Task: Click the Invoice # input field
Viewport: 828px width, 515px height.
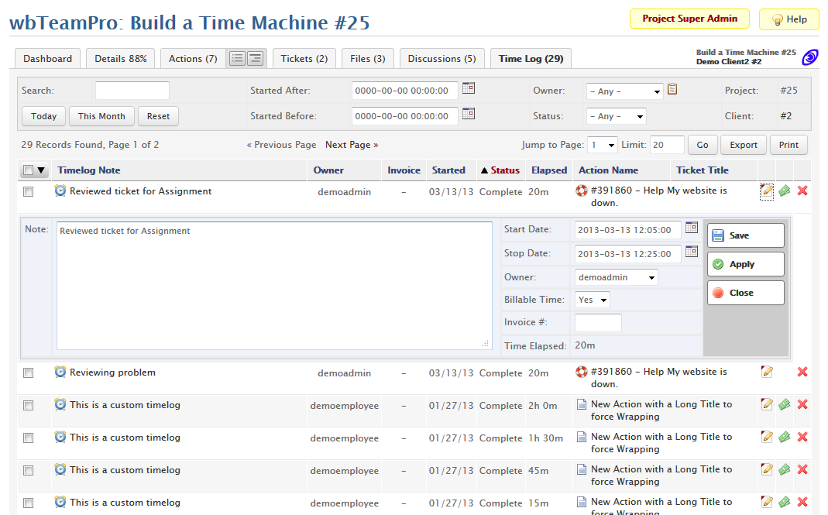Action: (x=598, y=323)
